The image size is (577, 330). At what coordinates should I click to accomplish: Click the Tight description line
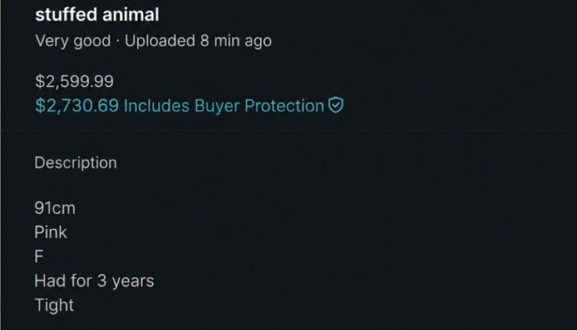54,305
